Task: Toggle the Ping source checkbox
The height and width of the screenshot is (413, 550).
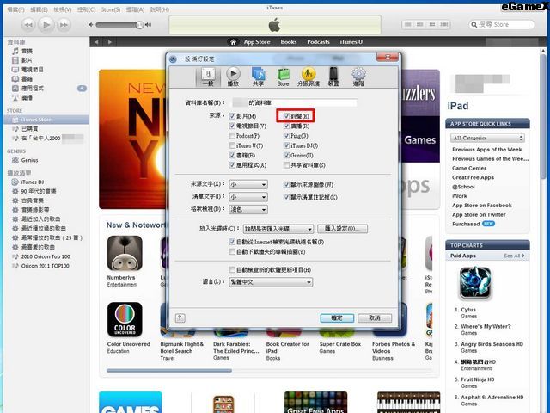Action: 286,136
